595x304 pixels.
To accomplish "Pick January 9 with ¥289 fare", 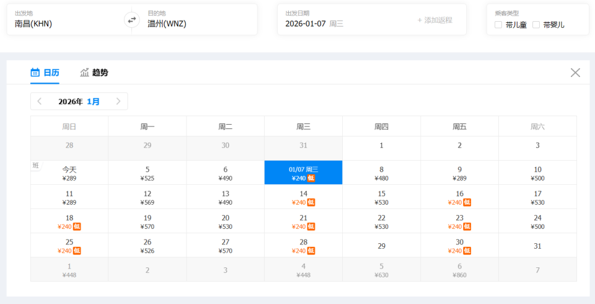I will (459, 172).
